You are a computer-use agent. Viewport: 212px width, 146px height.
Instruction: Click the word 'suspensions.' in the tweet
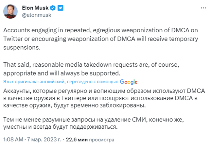coord(22,47)
